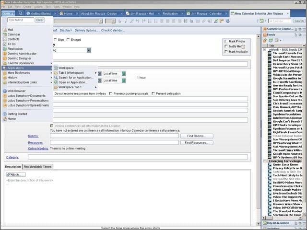The width and height of the screenshot is (307, 230).
Task: Open Domino Administrator entry
Action: tap(22, 54)
